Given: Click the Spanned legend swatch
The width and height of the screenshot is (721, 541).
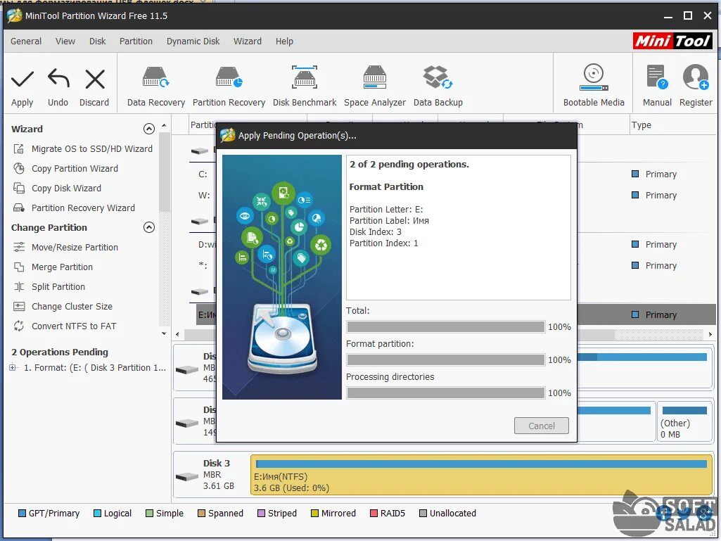Looking at the screenshot, I should [201, 513].
